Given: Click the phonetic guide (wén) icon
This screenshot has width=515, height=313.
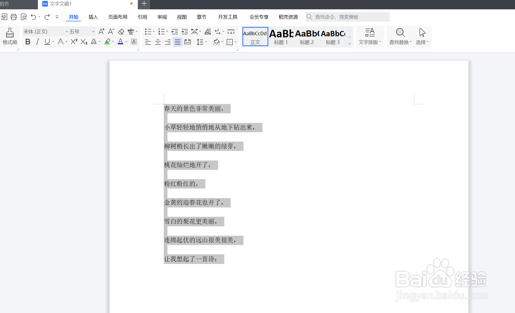Looking at the screenshot, I should 131,32.
